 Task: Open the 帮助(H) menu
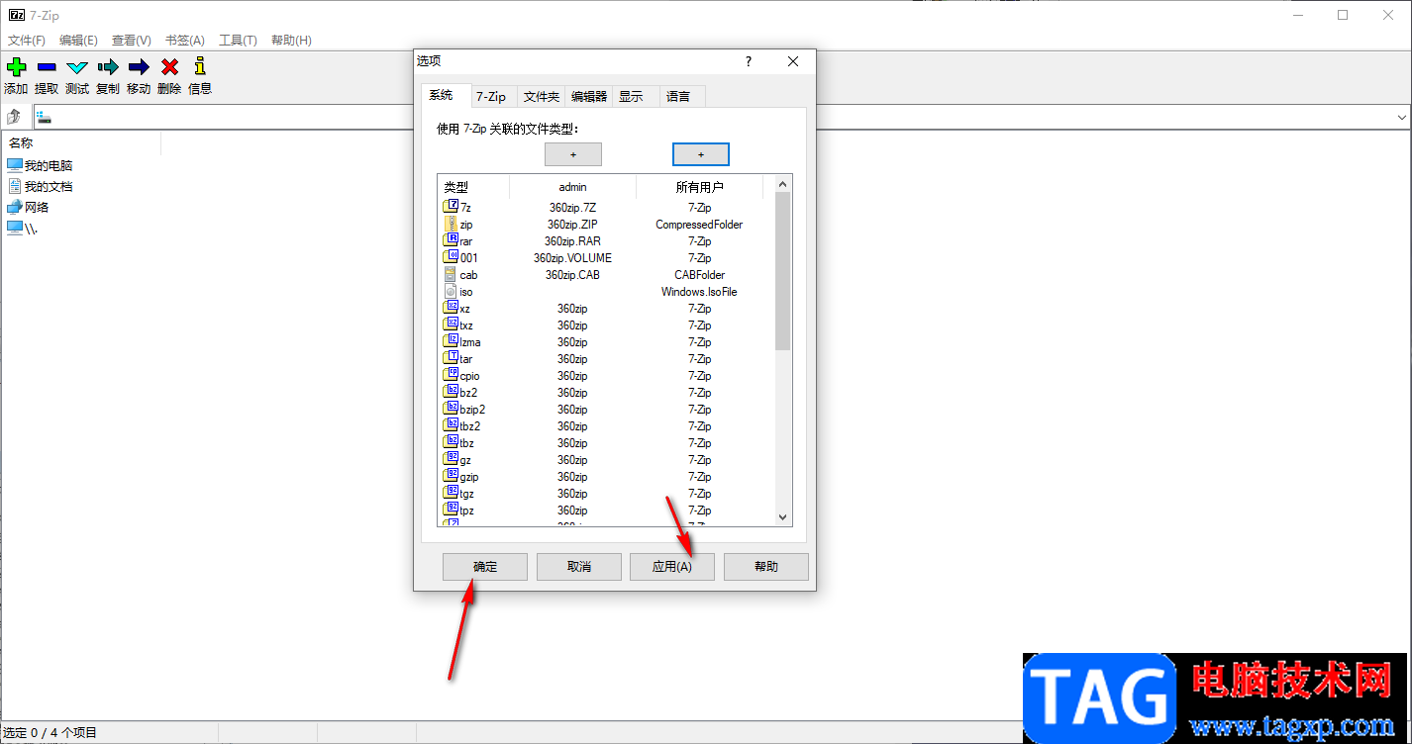pos(291,41)
